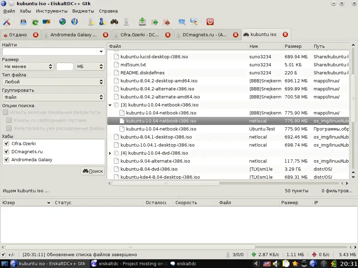Click the speaker volume tray icon
Viewport: 358px width, 268px height.
(x=276, y=264)
